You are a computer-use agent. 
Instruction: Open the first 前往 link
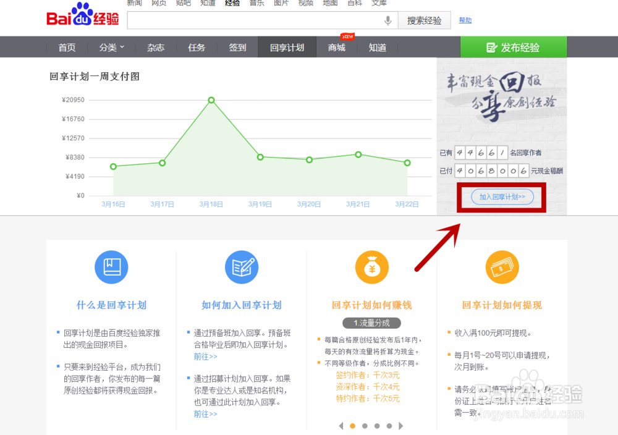(205, 357)
